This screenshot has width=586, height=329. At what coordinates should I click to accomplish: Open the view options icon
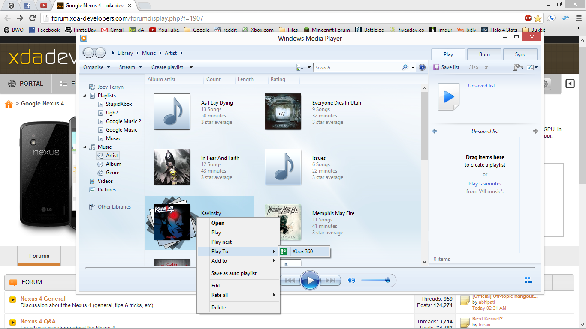(300, 67)
